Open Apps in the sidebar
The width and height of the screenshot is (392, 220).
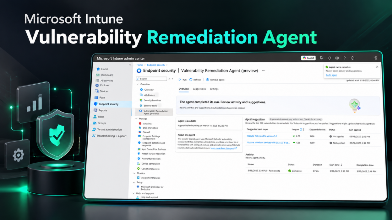point(100,97)
